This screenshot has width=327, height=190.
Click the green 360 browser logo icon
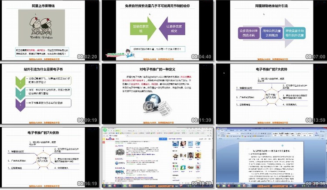tap(105, 129)
